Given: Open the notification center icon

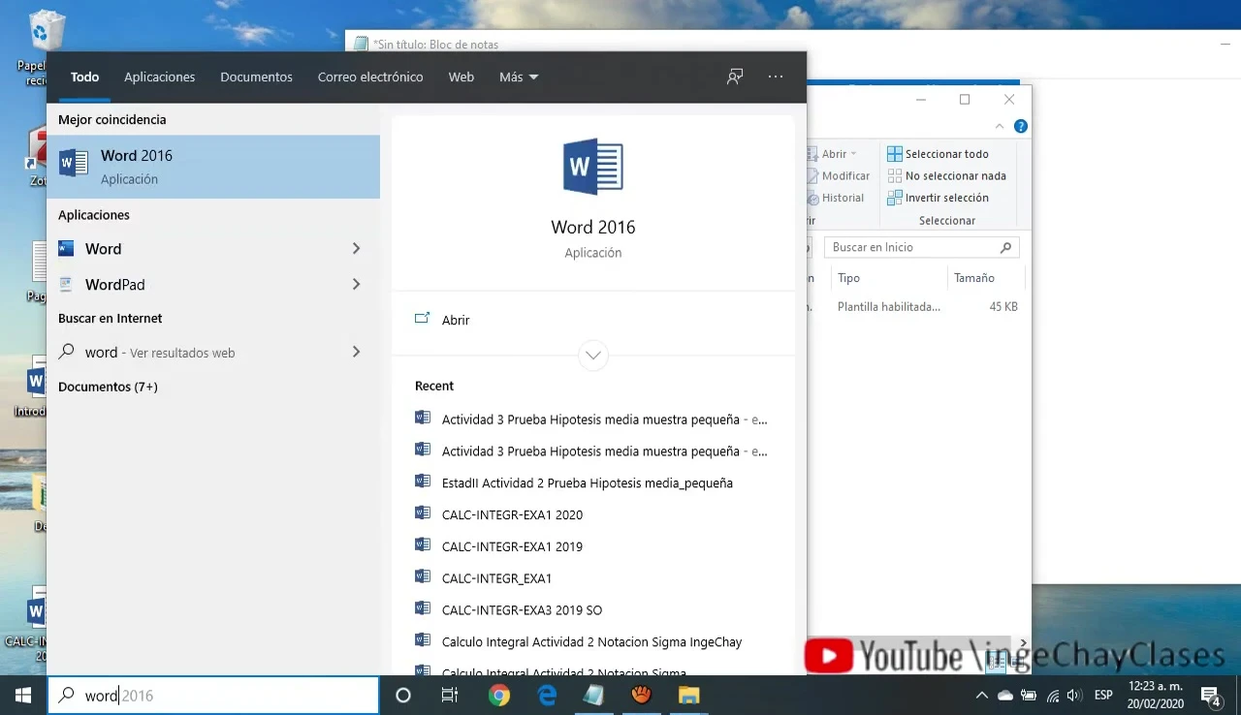Looking at the screenshot, I should click(x=1210, y=695).
